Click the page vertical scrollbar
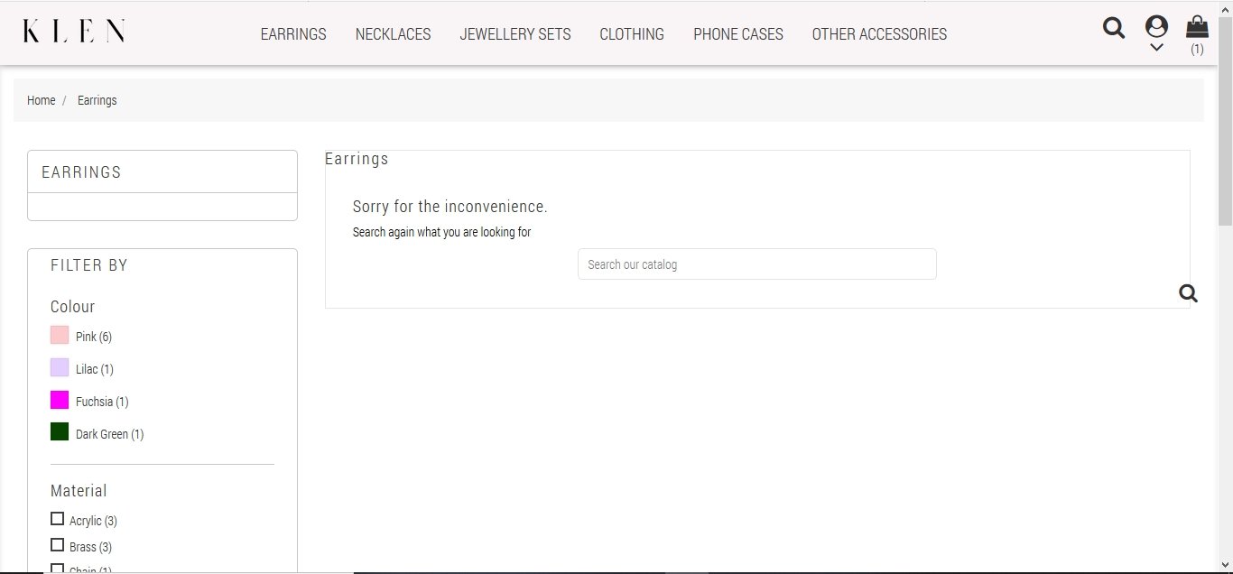The width and height of the screenshot is (1233, 574). 1225,287
